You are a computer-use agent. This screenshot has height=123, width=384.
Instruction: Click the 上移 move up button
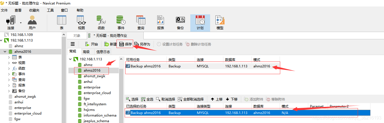(x=217, y=99)
